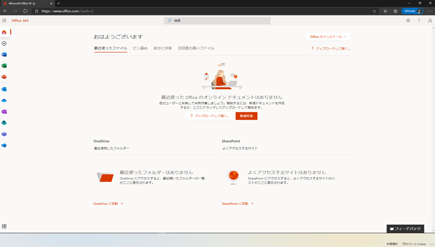Screen dimensions: 435x247
Task: Close the Microsoft Office Home tab
Action: click(x=51, y=3)
